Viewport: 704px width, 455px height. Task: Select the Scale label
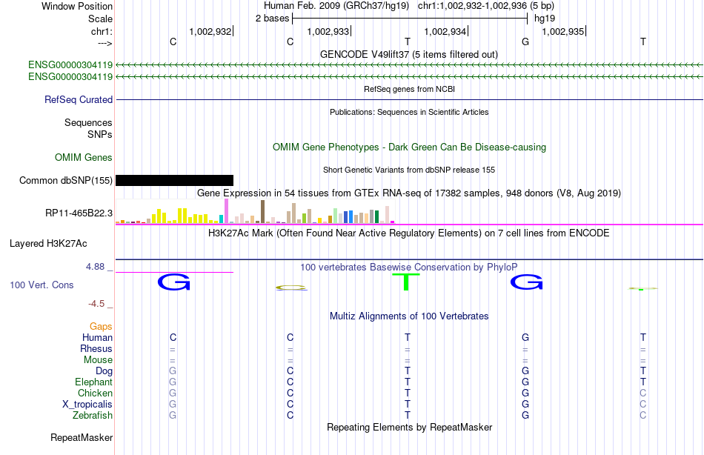pyautogui.click(x=101, y=19)
